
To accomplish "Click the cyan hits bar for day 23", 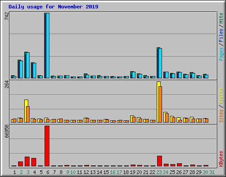I will pyautogui.click(x=160, y=63).
